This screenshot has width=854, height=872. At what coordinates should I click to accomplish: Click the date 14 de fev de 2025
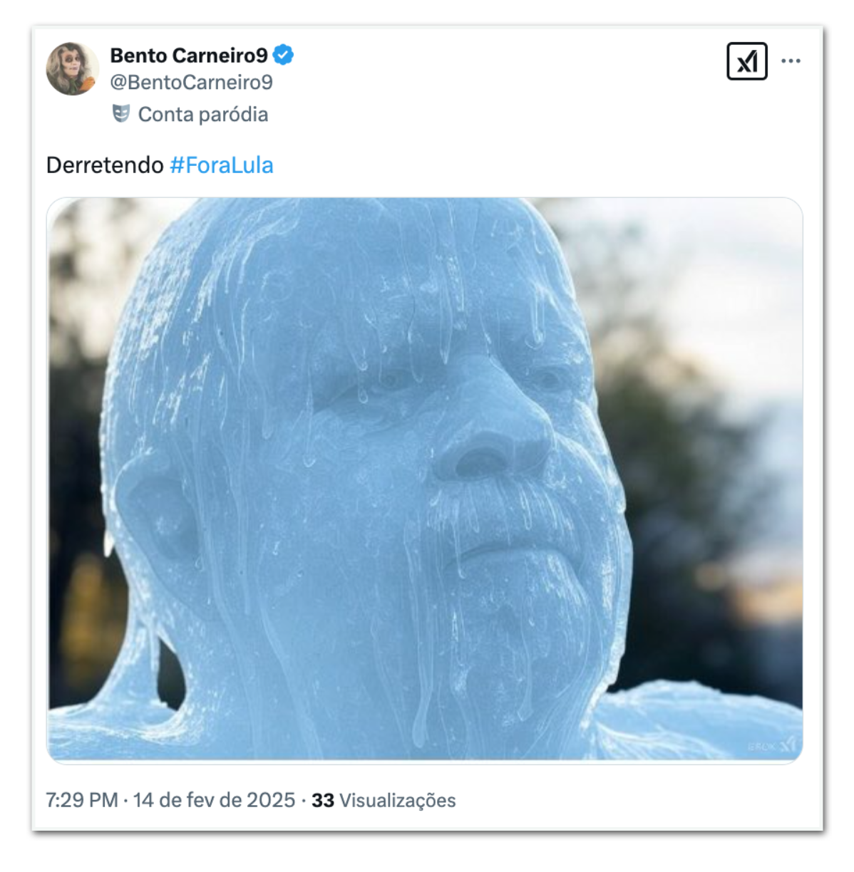point(214,800)
